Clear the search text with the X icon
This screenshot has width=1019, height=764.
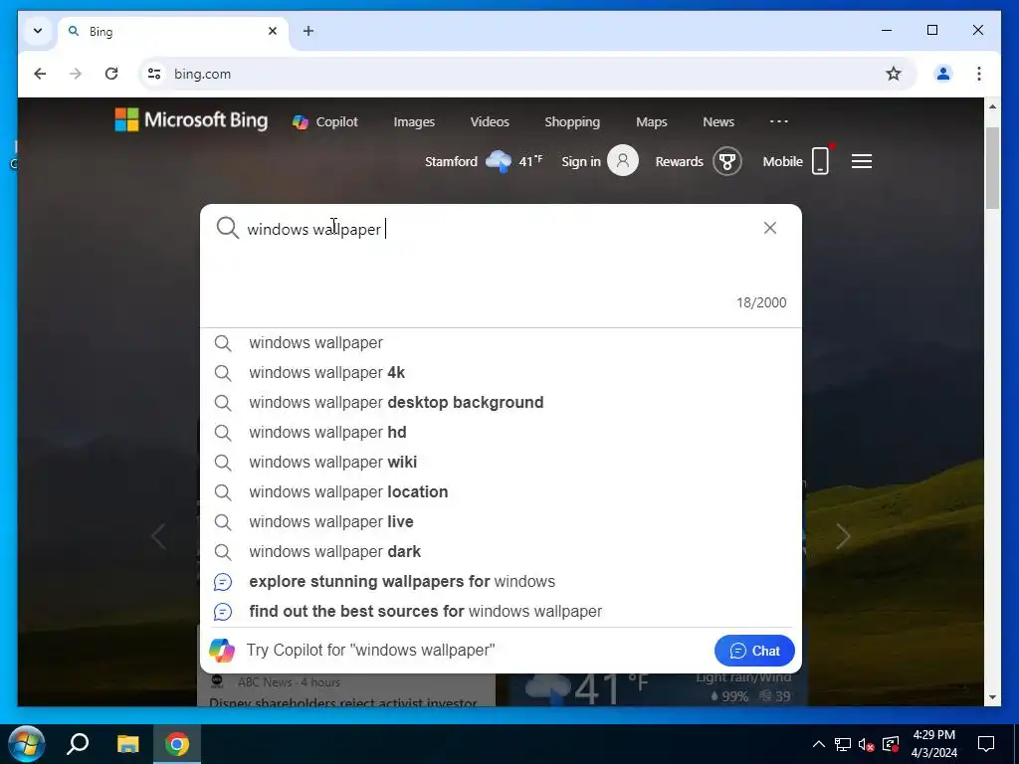pos(770,228)
